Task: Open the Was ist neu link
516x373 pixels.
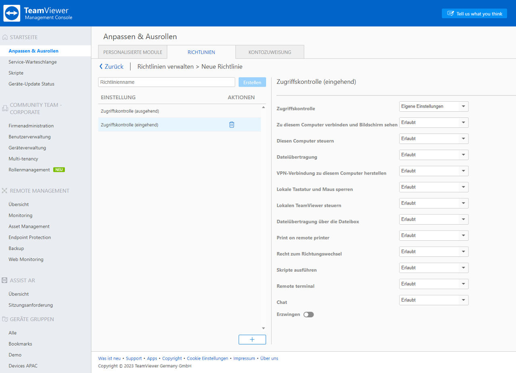Action: click(109, 358)
